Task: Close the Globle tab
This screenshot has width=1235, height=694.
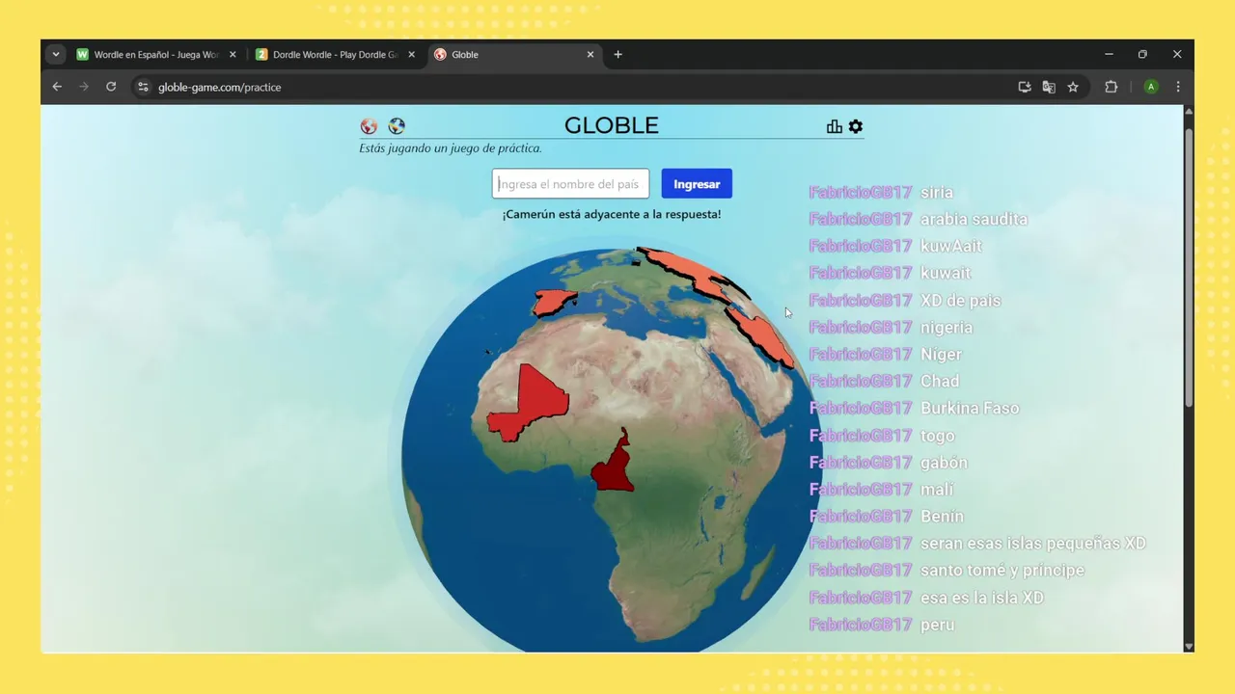Action: point(590,55)
